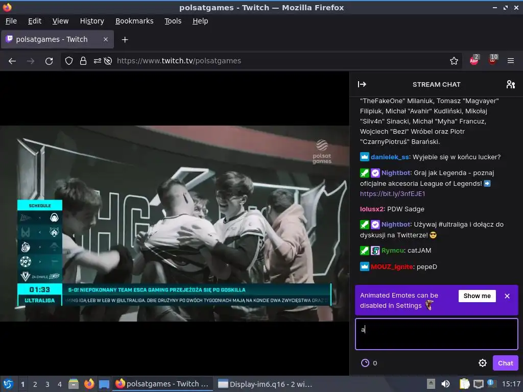
Task: Click the polsatgames stream video
Action: 175,224
